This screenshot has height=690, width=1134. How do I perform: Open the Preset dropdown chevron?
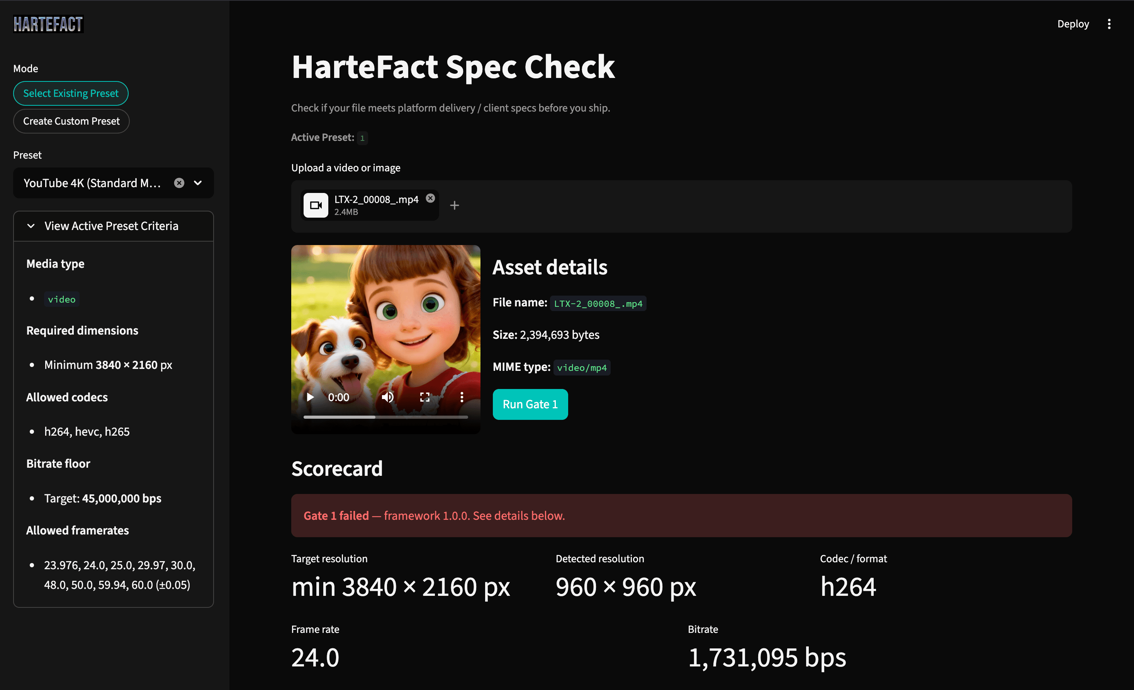(198, 183)
